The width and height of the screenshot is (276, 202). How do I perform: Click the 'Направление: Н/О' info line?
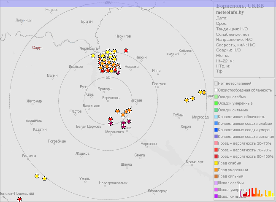pos(234,40)
